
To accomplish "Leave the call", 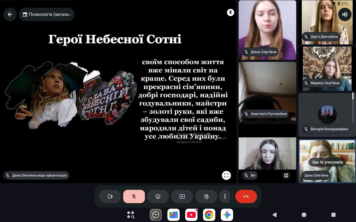I will coord(246,196).
